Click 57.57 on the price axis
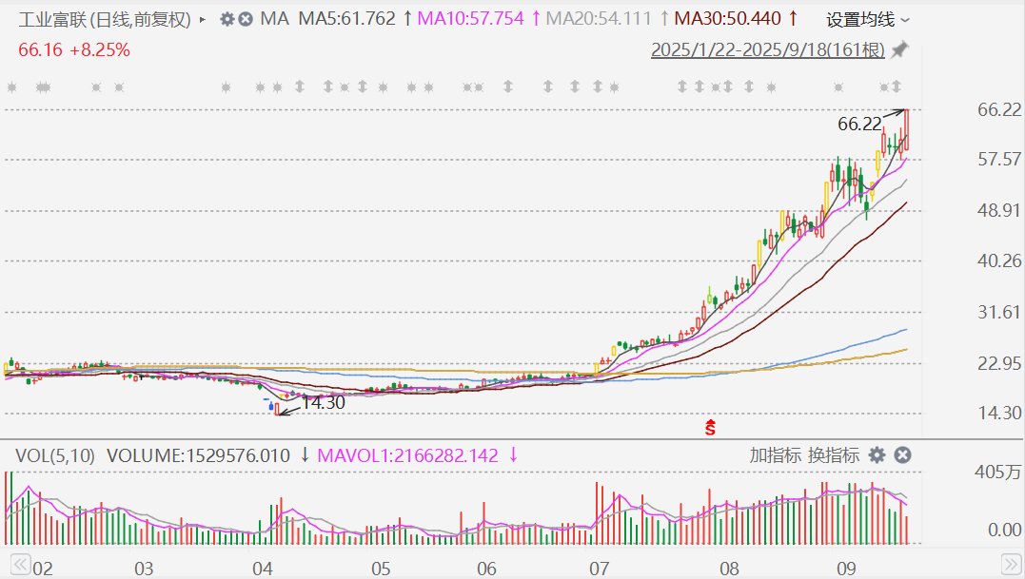 [x=999, y=160]
